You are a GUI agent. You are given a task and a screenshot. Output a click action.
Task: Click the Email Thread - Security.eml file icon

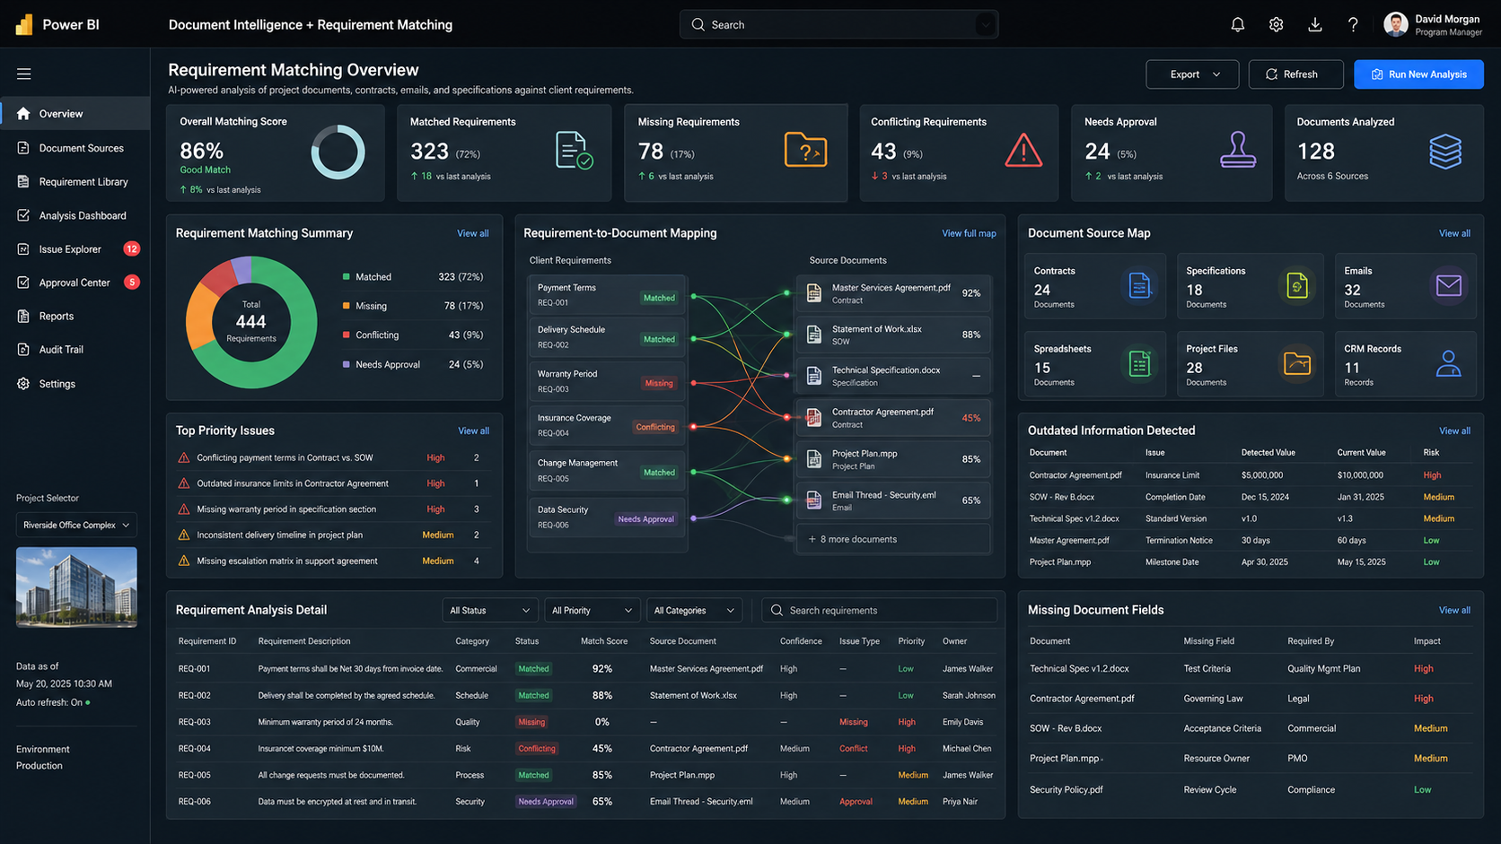pos(814,500)
